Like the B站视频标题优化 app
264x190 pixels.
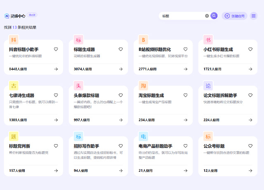[186, 49]
